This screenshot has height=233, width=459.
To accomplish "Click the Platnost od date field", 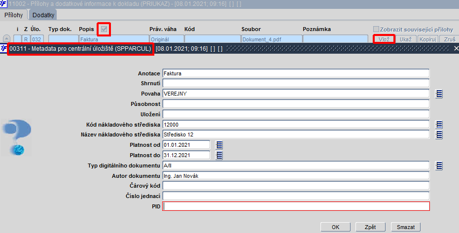I will click(186, 145).
